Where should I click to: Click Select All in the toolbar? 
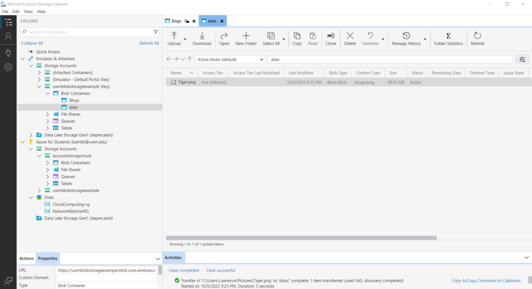click(x=271, y=38)
